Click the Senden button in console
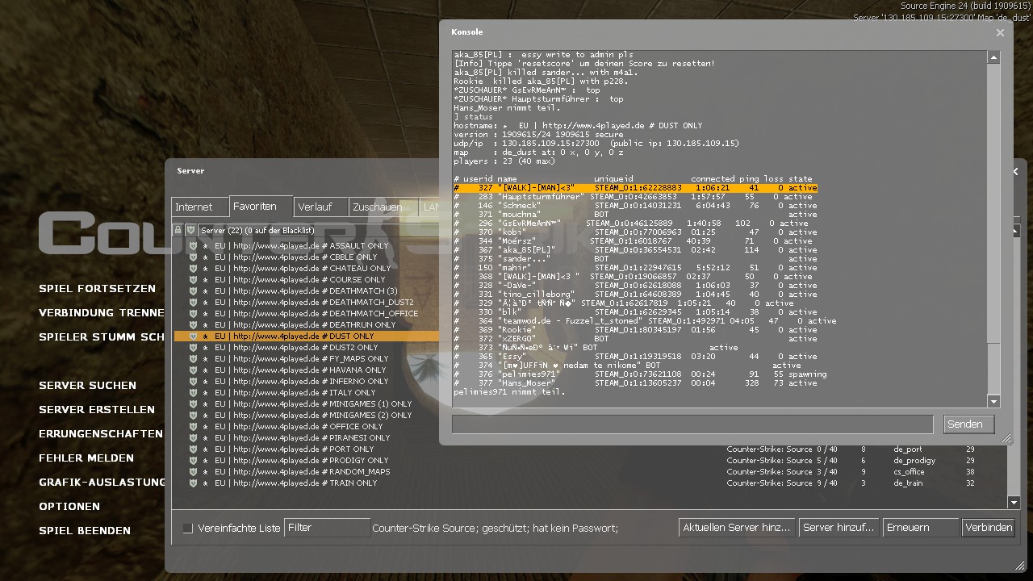This screenshot has width=1033, height=581. (x=968, y=424)
